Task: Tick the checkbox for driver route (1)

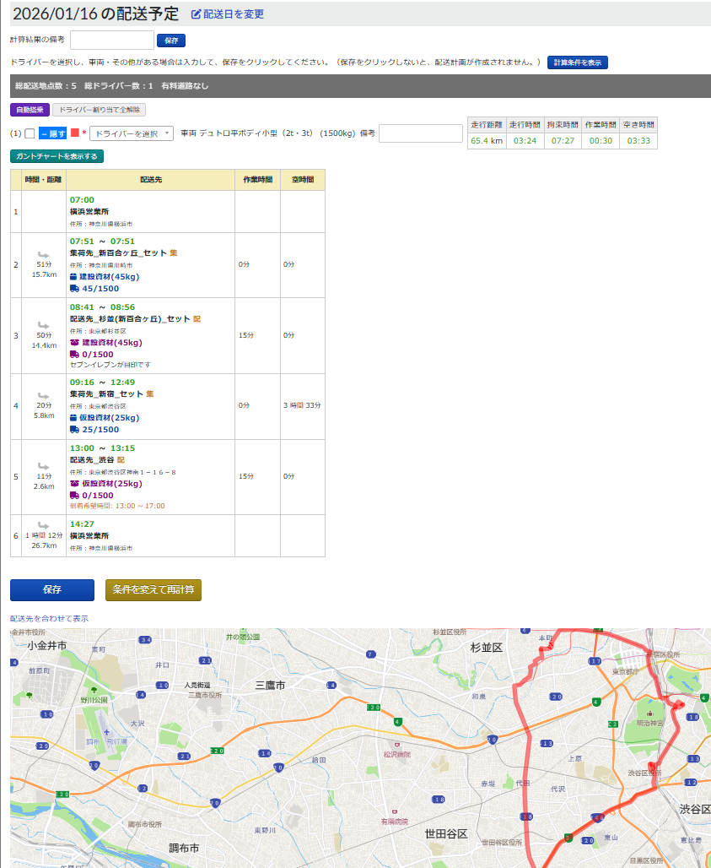Action: [30, 133]
